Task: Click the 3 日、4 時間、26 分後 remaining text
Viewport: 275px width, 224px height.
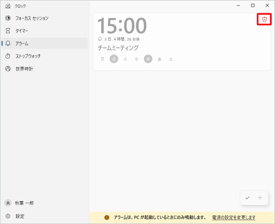Action: [x=122, y=39]
